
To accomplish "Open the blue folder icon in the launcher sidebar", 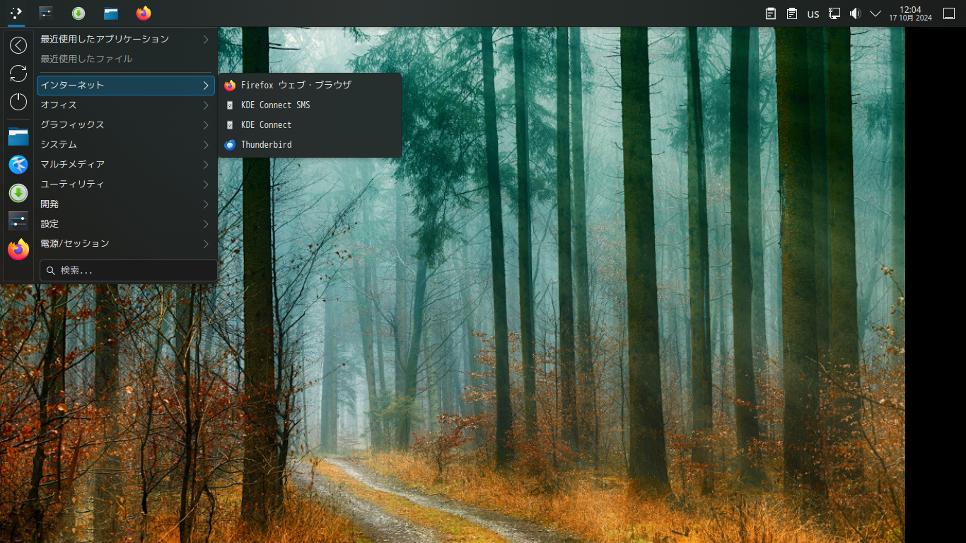I will pos(18,136).
